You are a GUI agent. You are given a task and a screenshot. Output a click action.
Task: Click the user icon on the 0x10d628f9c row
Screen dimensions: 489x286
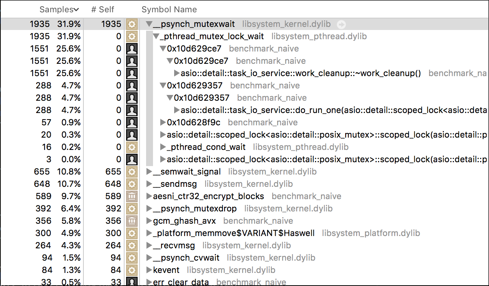[131, 123]
